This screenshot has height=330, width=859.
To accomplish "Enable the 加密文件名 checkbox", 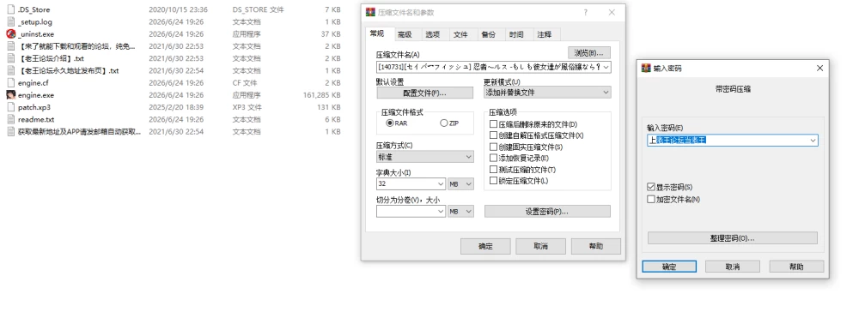I will [x=651, y=200].
